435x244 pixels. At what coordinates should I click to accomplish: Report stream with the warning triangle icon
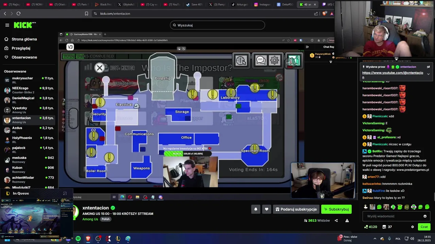tap(347, 221)
